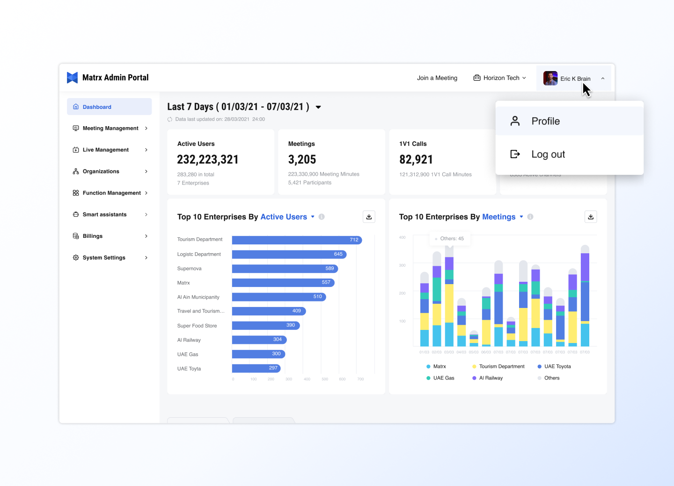Screen dimensions: 674x486
Task: Click the Horizon Tech briefcase icon
Action: [477, 78]
